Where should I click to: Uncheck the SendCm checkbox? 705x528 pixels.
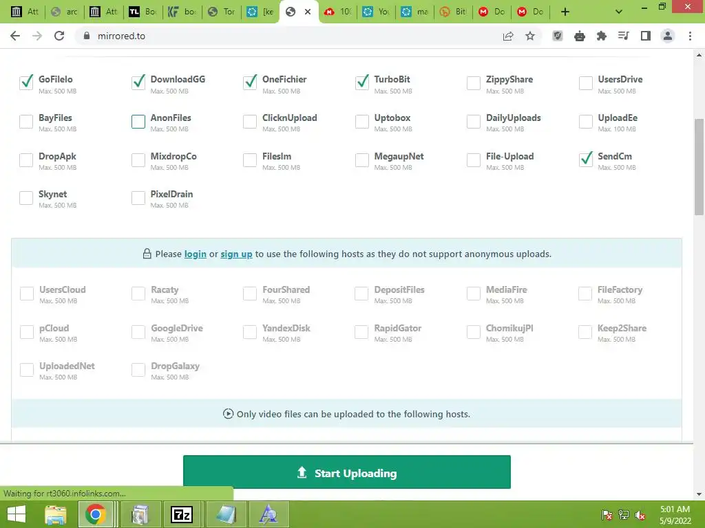585,159
